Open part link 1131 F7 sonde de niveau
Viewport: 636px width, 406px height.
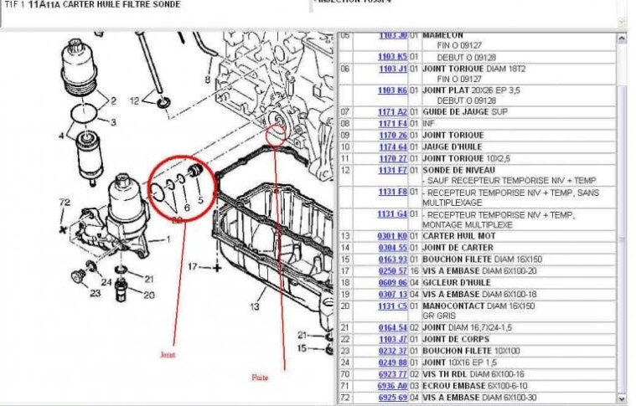tap(393, 170)
